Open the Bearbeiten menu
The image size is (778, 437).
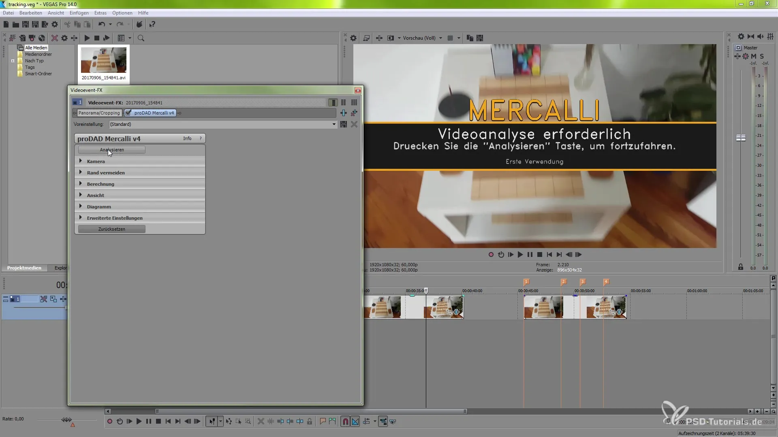(31, 13)
